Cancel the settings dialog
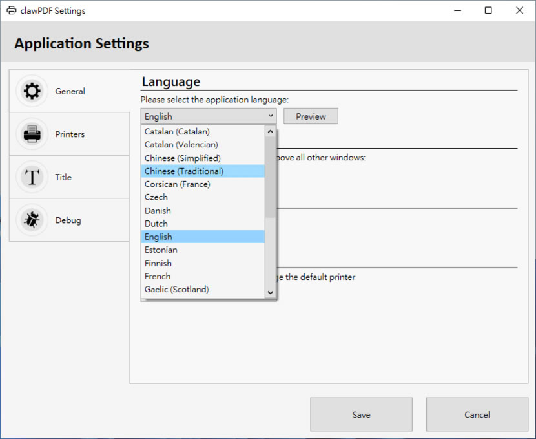The height and width of the screenshot is (439, 536). 477,414
